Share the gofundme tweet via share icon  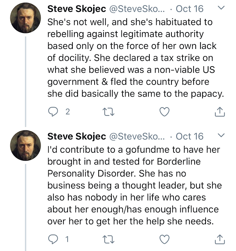coord(220,239)
